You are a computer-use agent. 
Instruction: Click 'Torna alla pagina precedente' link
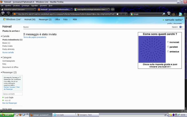(35, 37)
